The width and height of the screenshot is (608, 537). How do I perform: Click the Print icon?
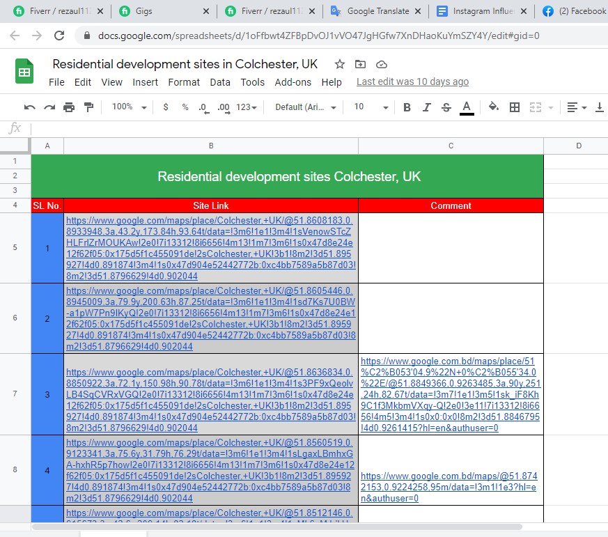[69, 107]
